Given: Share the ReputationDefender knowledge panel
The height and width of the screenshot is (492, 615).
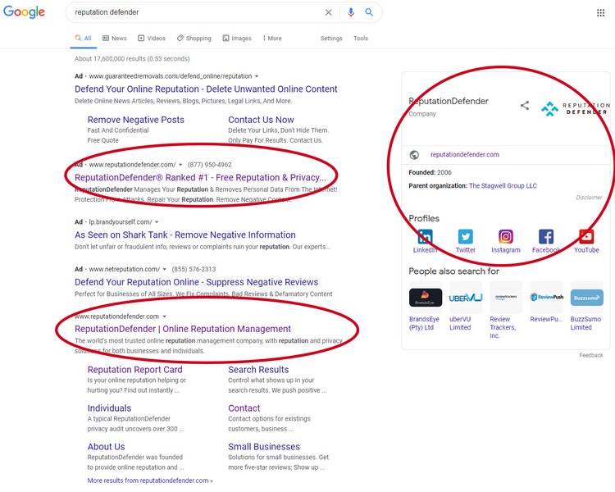Looking at the screenshot, I should (525, 105).
